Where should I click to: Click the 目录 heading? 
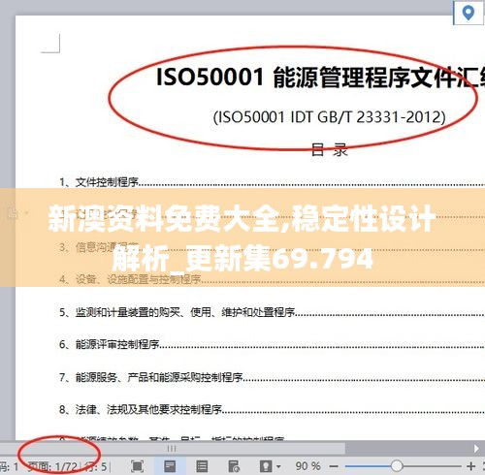coord(330,150)
